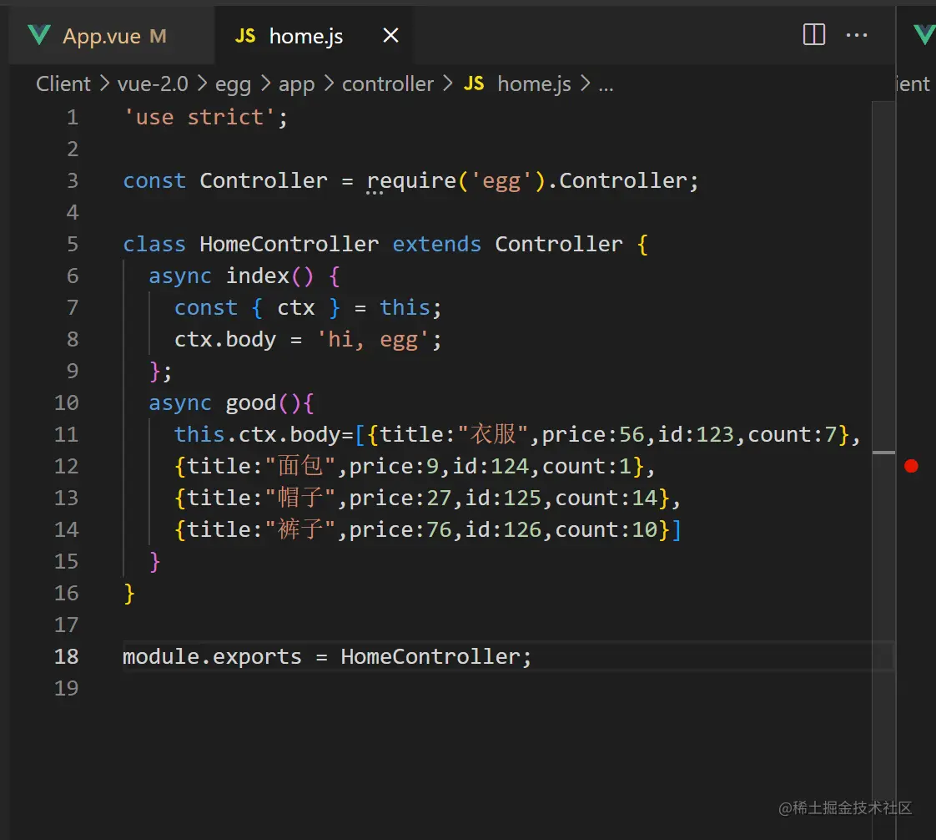936x840 pixels.
Task: Open the vue-2.0 breadcrumb folder
Action: pos(153,83)
